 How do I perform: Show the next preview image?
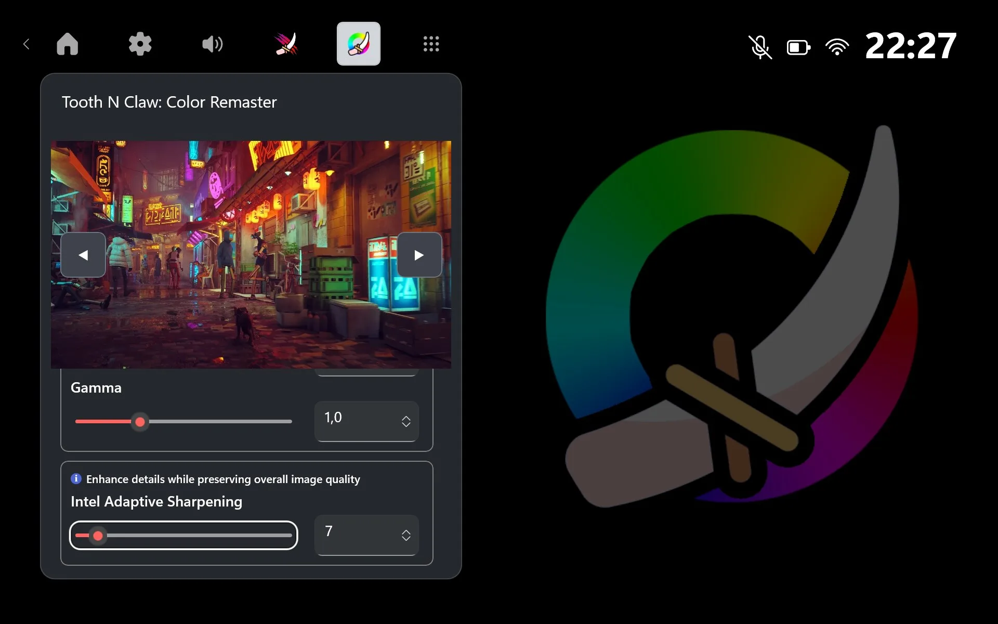point(419,255)
